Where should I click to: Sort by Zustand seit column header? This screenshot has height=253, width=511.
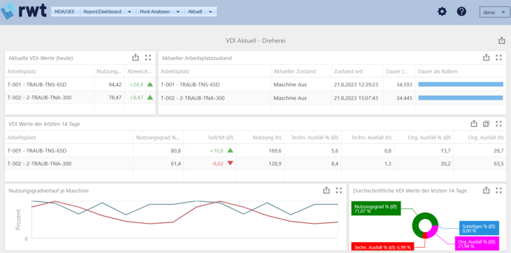(348, 71)
